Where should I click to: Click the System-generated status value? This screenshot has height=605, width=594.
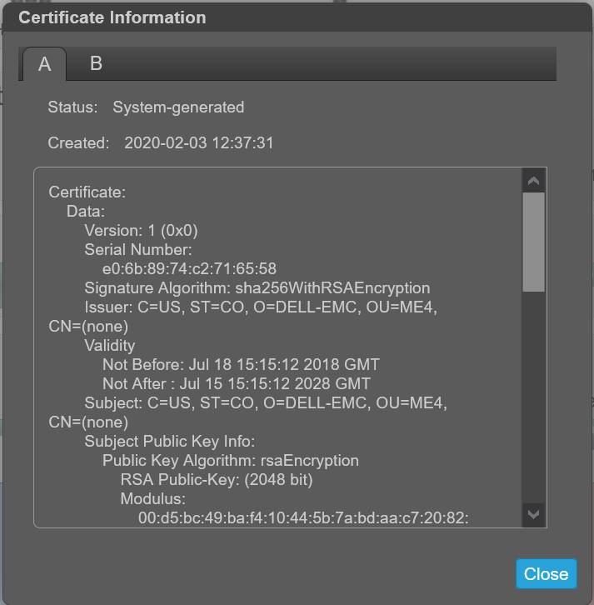pos(178,107)
